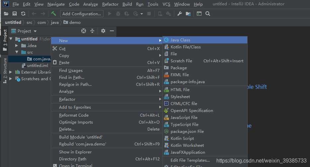Click the Forward navigation arrow

pyautogui.click(x=43, y=14)
